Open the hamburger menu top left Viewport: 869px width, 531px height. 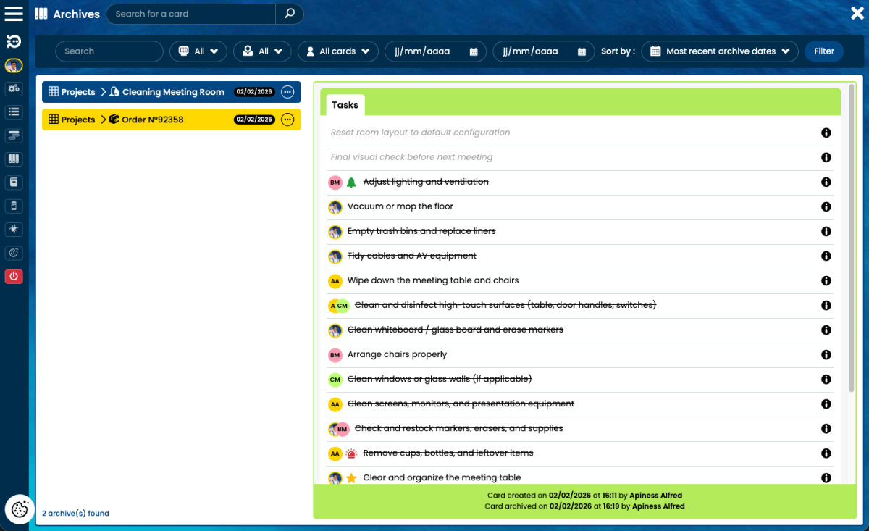14,14
